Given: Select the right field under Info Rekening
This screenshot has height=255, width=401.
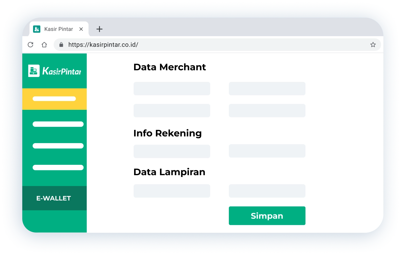Looking at the screenshot, I should pyautogui.click(x=267, y=151).
